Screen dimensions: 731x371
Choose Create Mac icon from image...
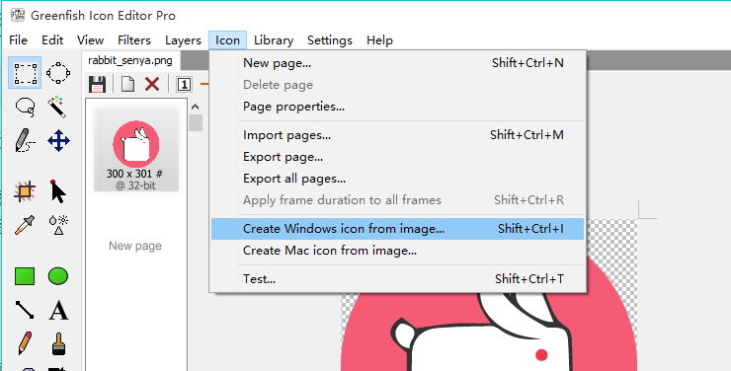pyautogui.click(x=397, y=251)
